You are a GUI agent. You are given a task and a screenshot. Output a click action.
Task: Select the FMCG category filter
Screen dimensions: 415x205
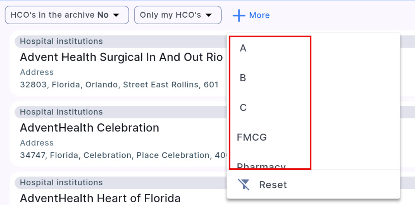[252, 137]
